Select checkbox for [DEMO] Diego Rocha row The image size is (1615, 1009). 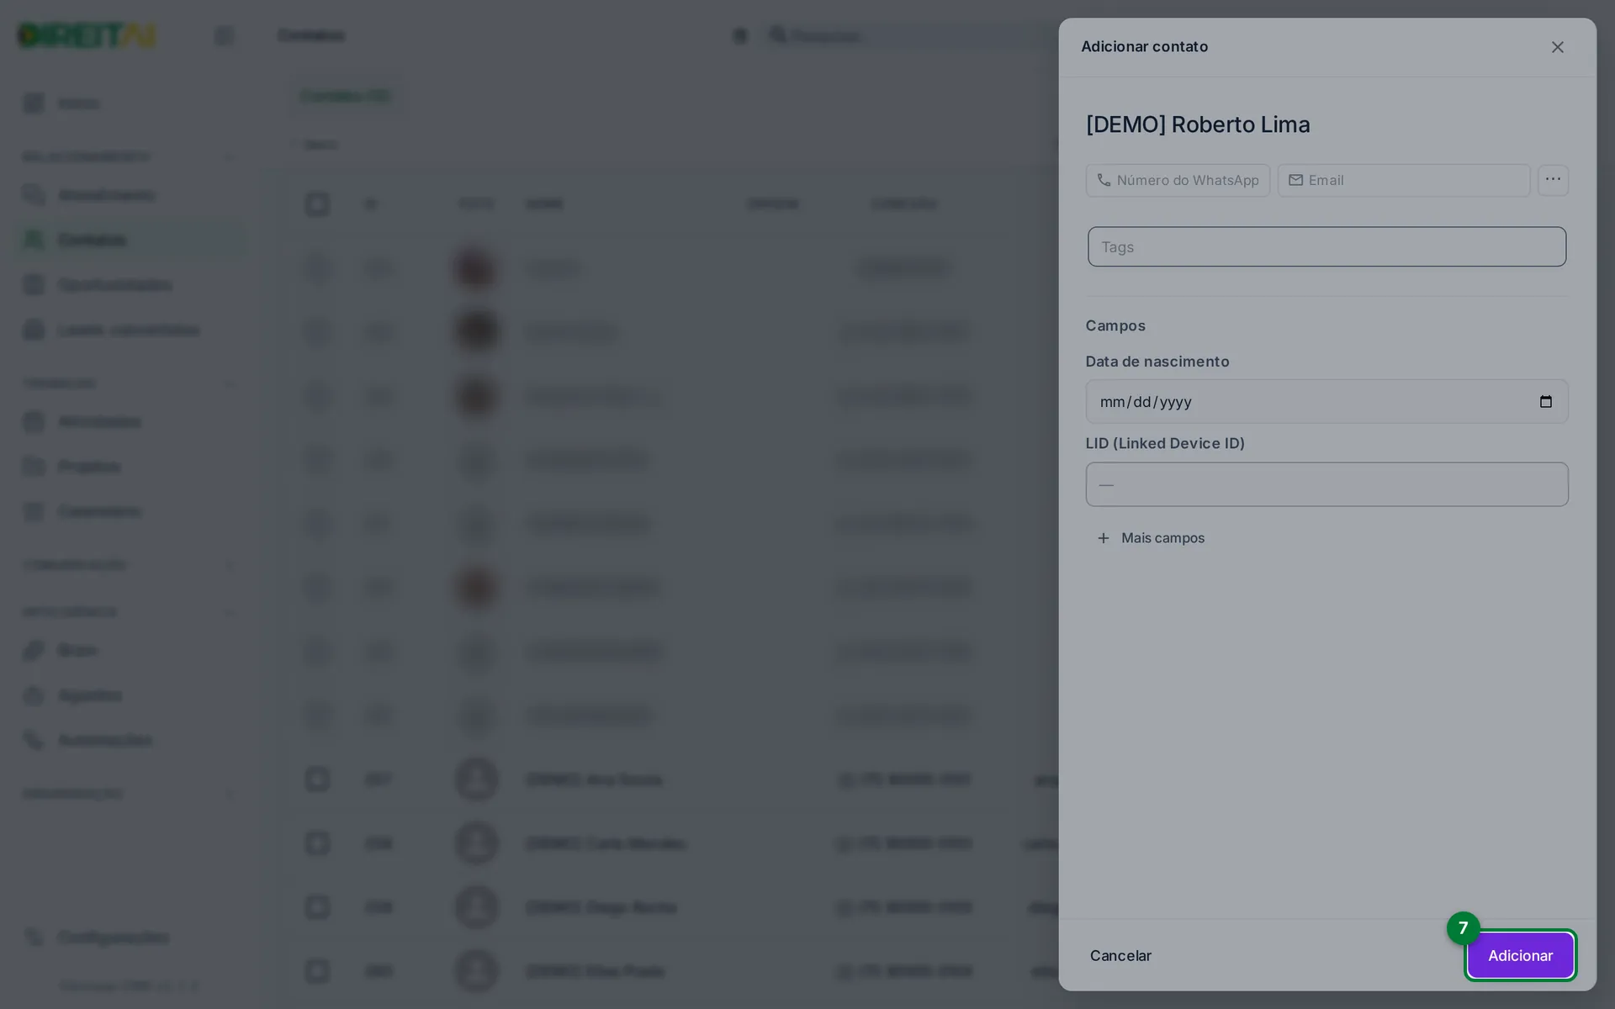[x=317, y=907]
